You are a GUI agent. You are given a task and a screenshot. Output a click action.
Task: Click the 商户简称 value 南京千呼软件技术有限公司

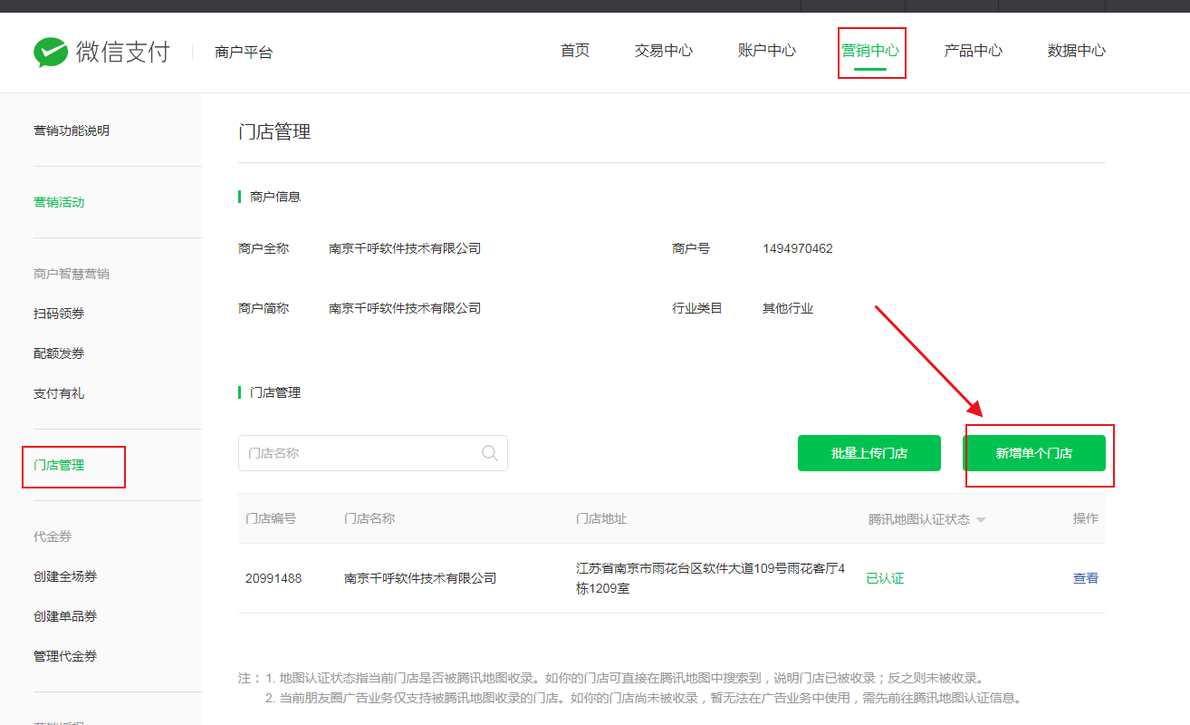pos(405,308)
